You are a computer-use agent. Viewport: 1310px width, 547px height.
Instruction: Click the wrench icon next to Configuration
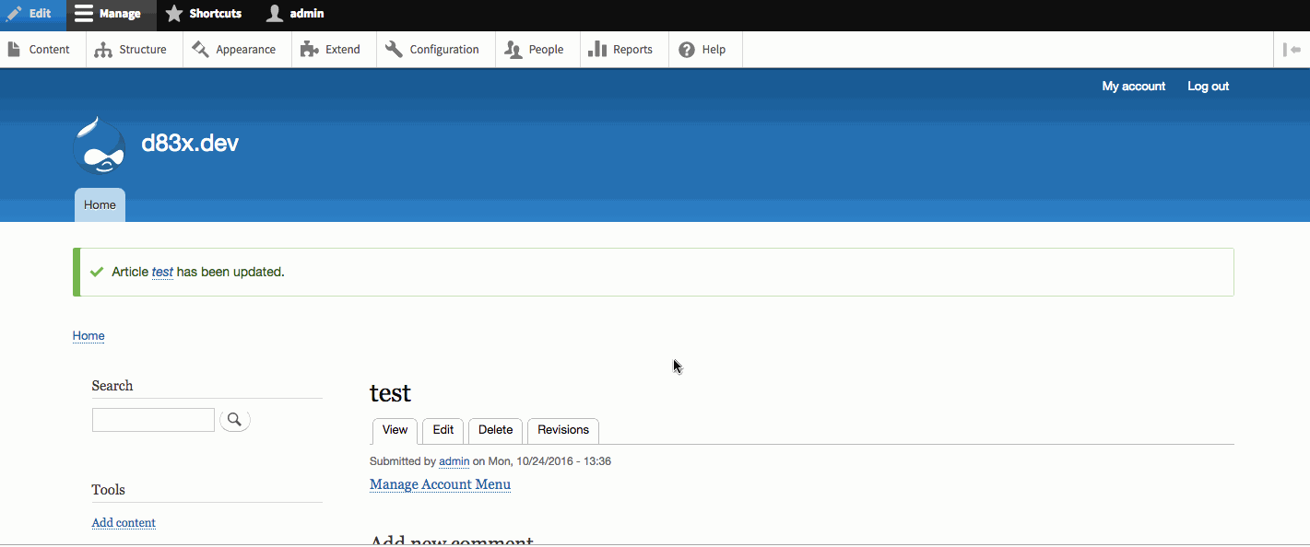coord(394,50)
